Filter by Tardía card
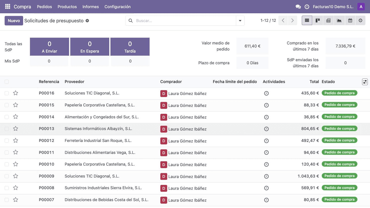This screenshot has height=208, width=370. (130, 47)
